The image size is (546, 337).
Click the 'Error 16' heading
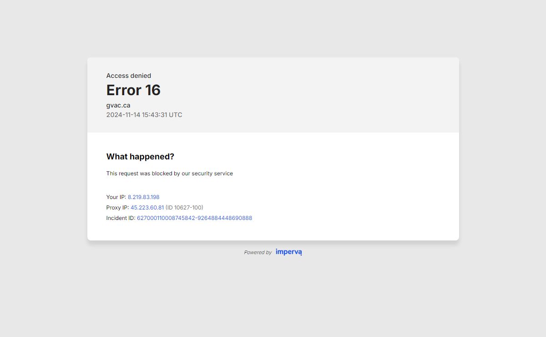(133, 90)
